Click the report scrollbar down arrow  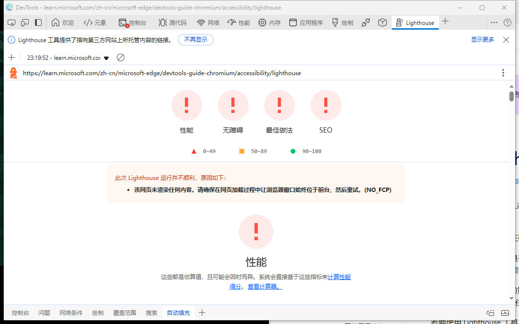pyautogui.click(x=511, y=299)
